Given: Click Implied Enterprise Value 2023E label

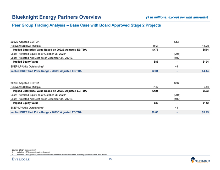Looking at the screenshot, I should click(x=50, y=91).
